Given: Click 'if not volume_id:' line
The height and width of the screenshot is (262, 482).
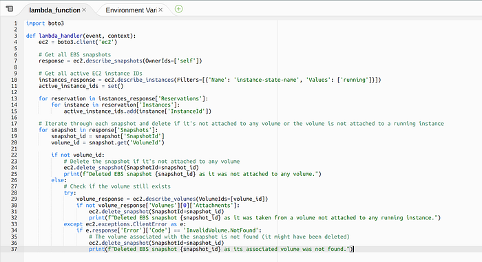Looking at the screenshot, I should coord(78,155).
